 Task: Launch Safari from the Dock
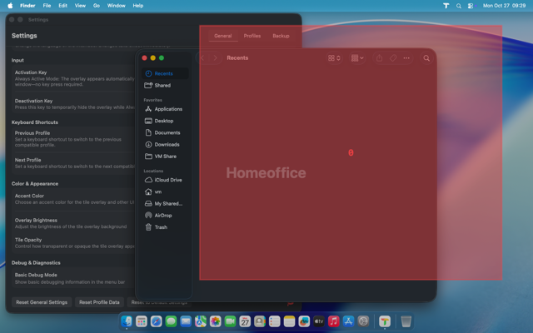click(x=156, y=321)
